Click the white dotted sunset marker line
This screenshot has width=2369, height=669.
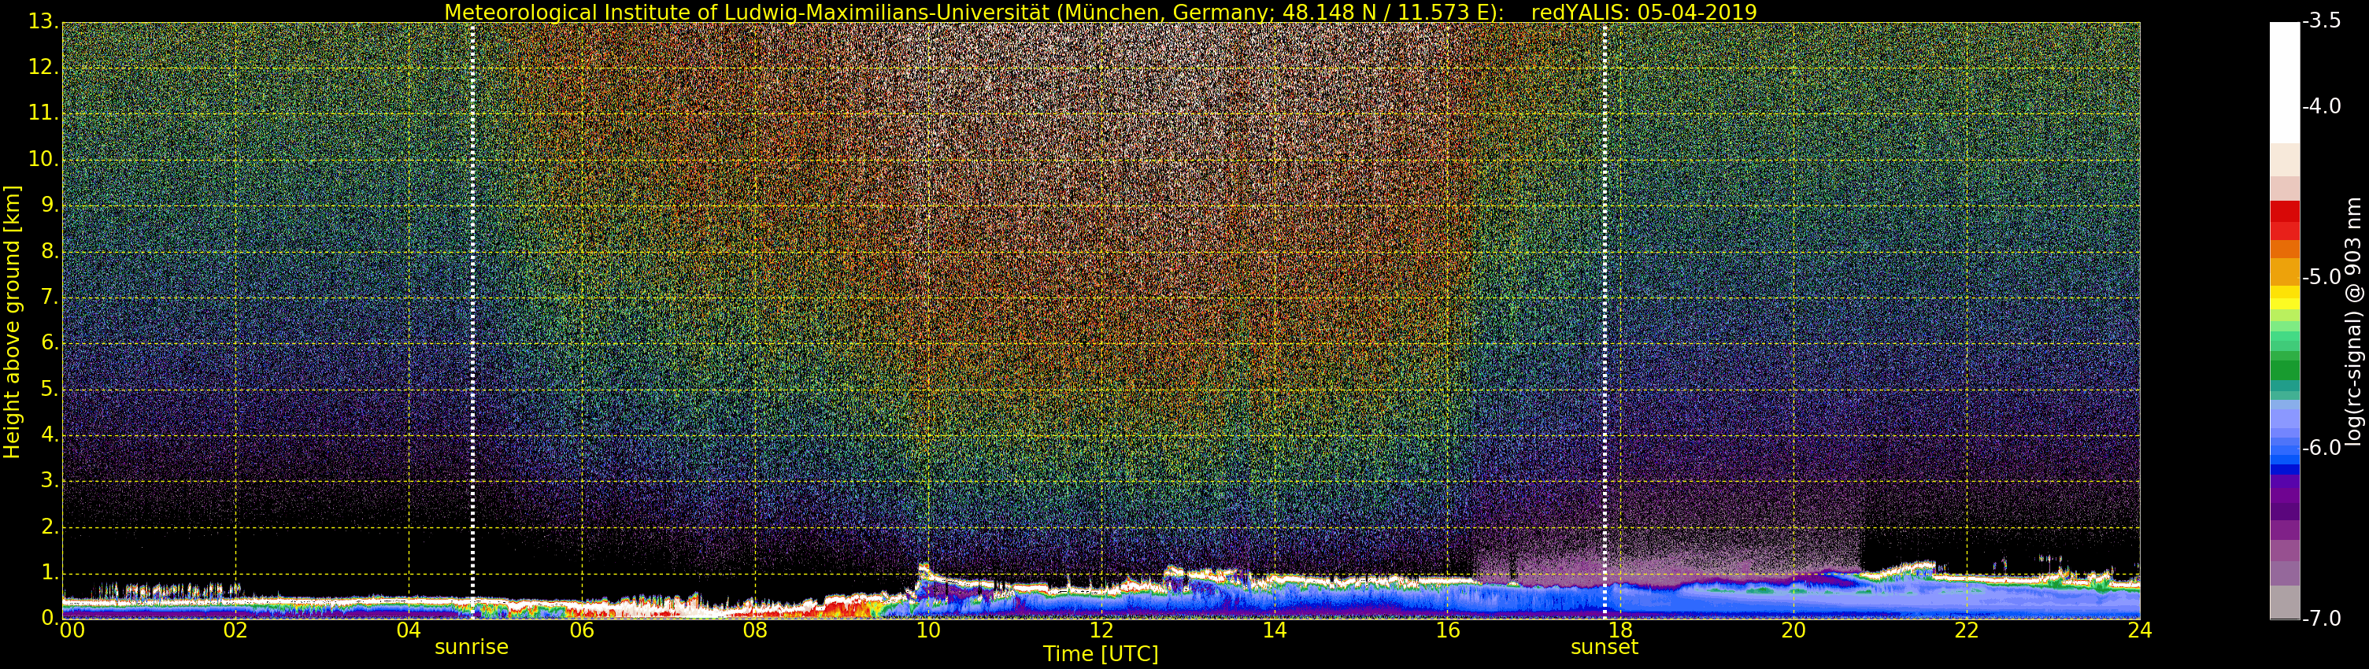(1605, 320)
